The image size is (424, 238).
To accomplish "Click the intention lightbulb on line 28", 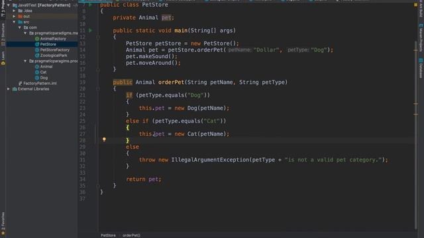I will [x=104, y=139].
